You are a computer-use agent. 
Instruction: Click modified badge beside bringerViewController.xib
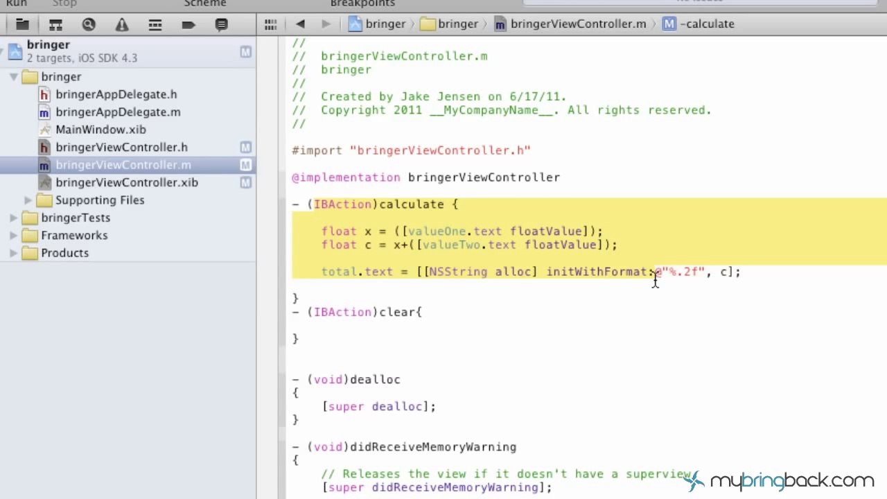(245, 182)
